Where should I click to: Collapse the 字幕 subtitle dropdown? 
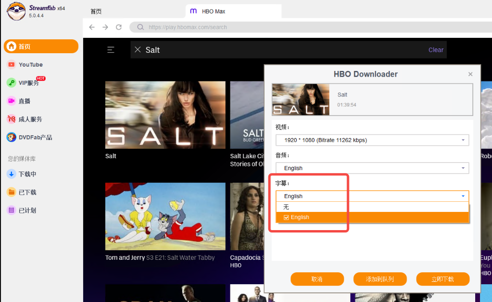pyautogui.click(x=463, y=196)
